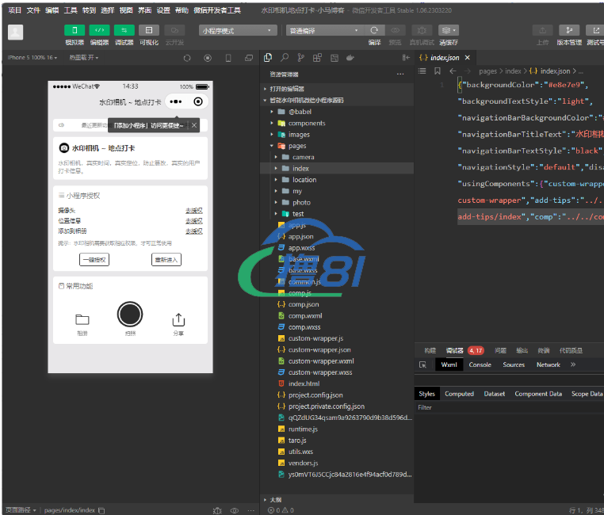Click the Preview eye icon
The height and width of the screenshot is (515, 604).
click(396, 30)
